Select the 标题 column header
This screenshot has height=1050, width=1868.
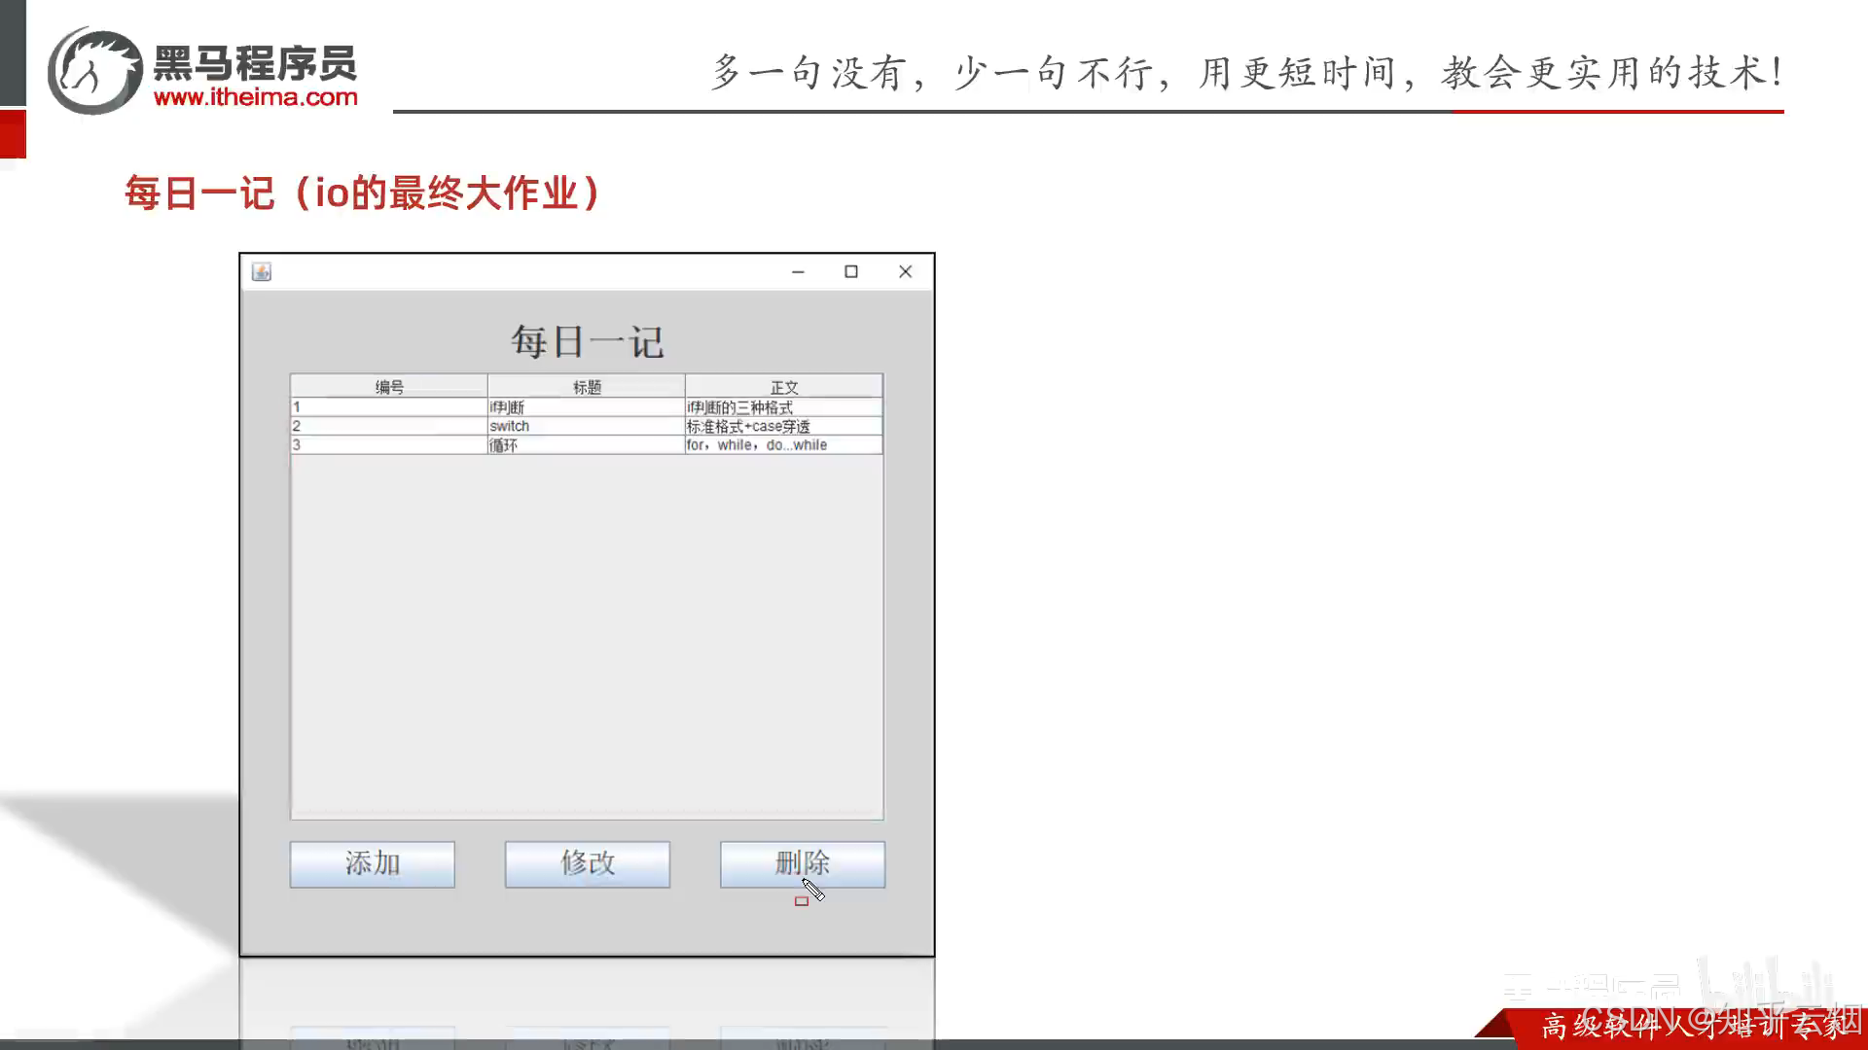[x=587, y=387]
